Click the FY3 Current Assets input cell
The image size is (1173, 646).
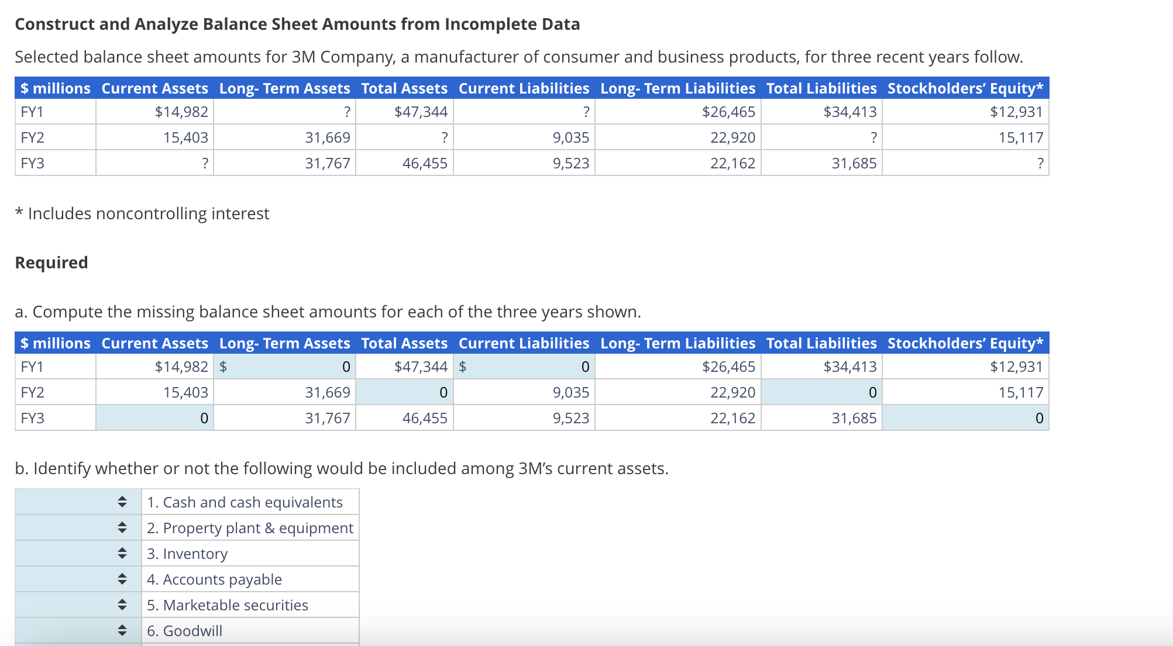154,418
